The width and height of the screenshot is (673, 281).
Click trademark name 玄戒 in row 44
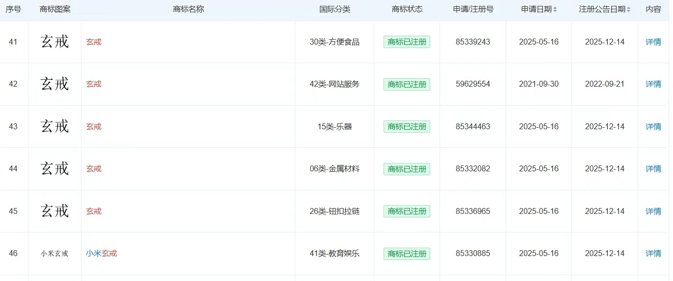[x=94, y=169]
